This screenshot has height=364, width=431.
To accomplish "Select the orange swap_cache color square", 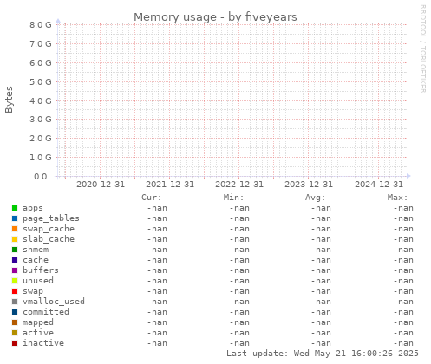I will (15, 229).
